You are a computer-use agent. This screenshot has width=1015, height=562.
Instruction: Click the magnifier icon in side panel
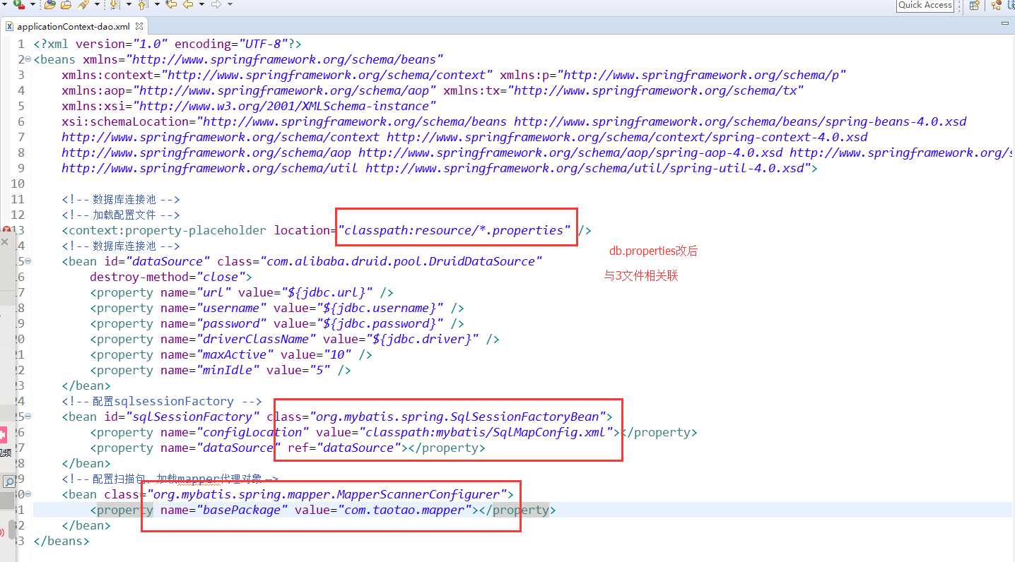[8, 482]
